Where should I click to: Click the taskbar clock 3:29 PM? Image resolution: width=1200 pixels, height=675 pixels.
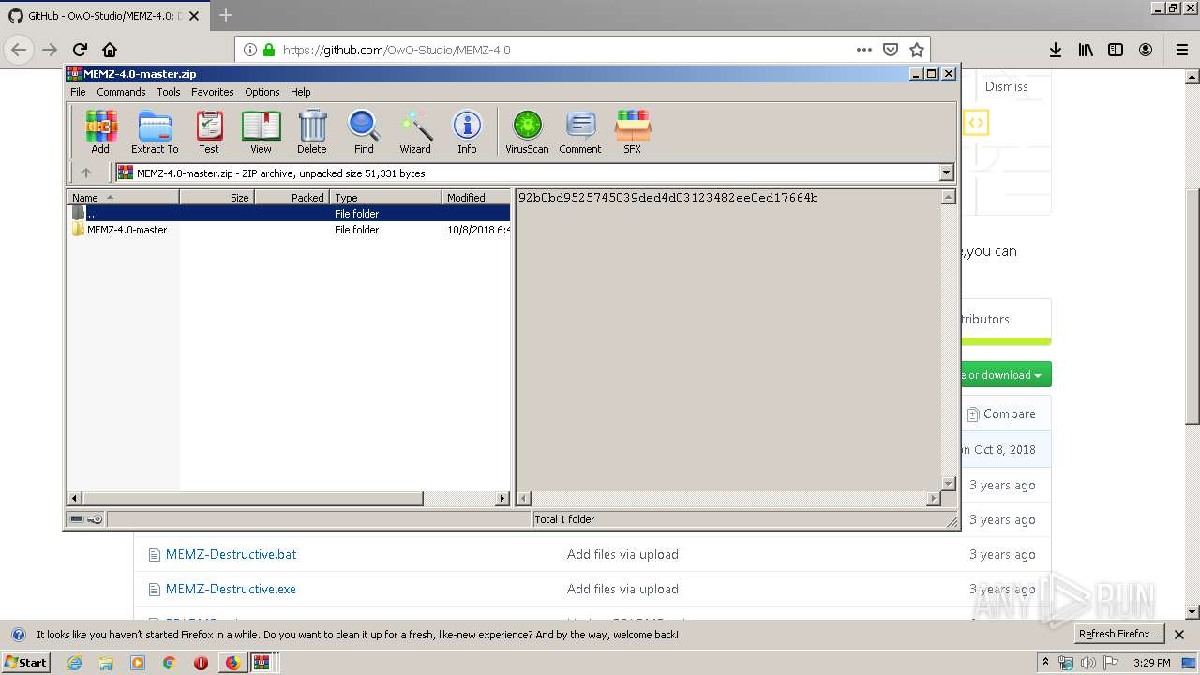(x=1151, y=663)
